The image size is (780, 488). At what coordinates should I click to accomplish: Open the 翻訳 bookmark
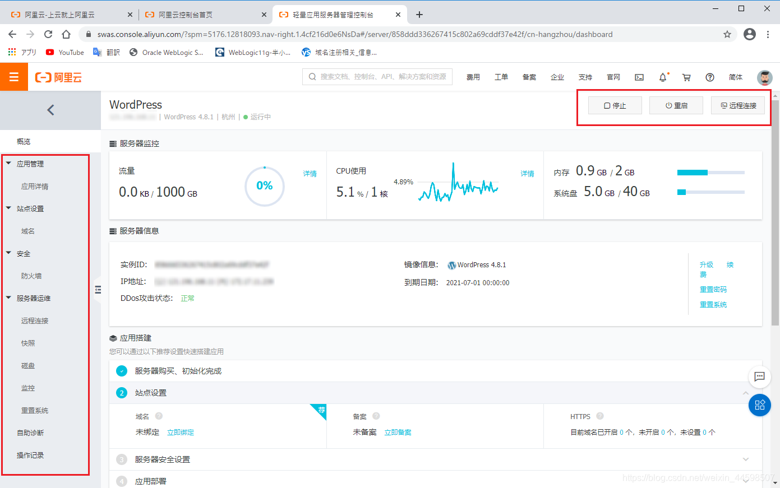coord(107,52)
